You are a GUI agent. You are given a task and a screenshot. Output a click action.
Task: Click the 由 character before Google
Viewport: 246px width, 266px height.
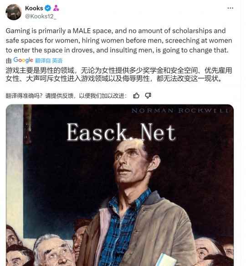9,61
